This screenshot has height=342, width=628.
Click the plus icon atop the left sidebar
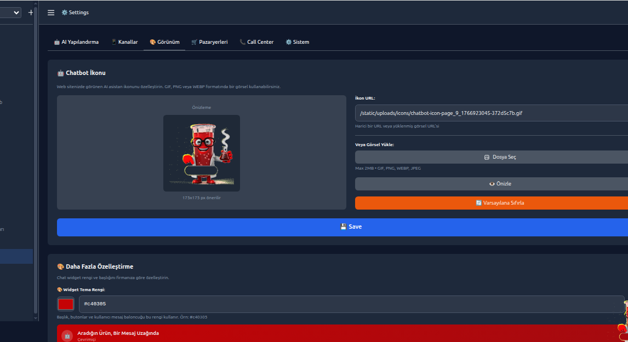31,12
